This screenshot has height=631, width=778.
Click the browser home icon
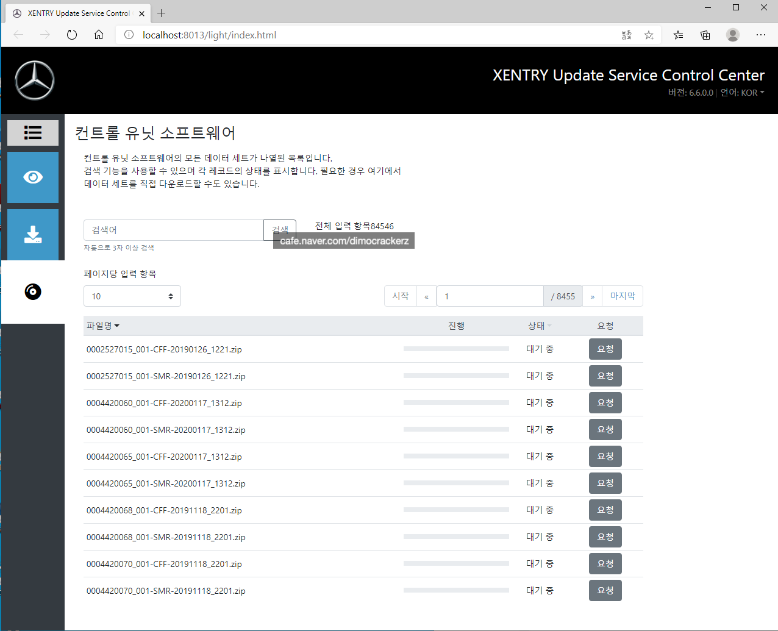coord(99,35)
